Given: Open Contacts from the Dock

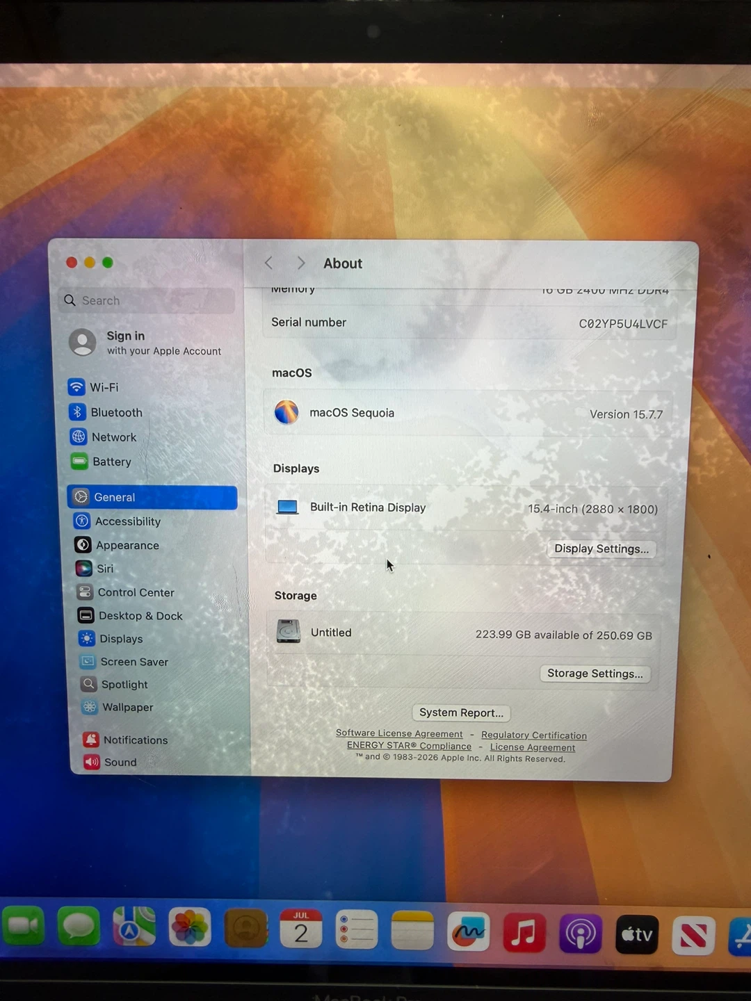Looking at the screenshot, I should click(245, 928).
